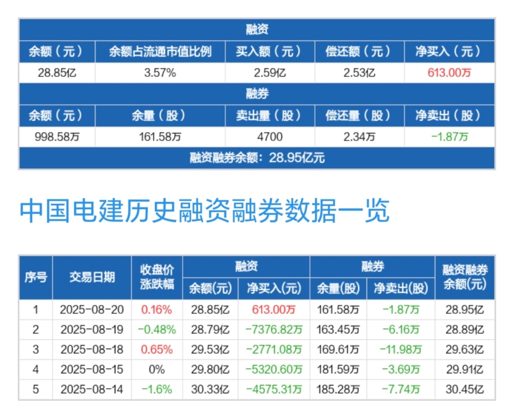Click the 28.89亿 total balance cell
513x407 pixels.
[465, 330]
